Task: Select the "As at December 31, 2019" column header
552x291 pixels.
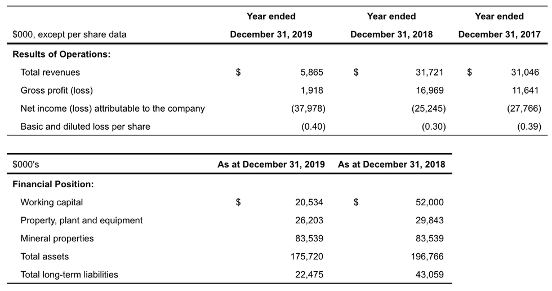Action: point(271,165)
